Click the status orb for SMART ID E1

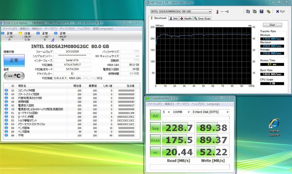coord(6,113)
